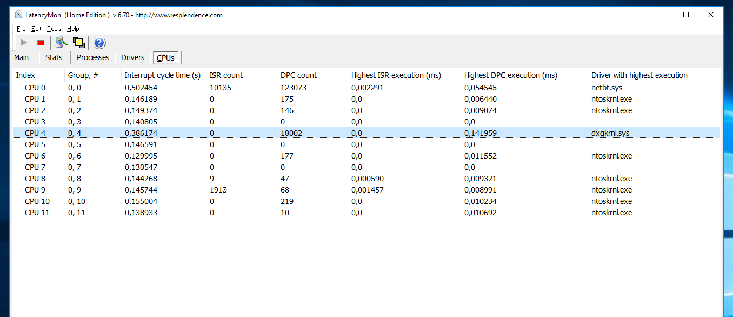
Task: Open the Tools menu
Action: [x=54, y=29]
